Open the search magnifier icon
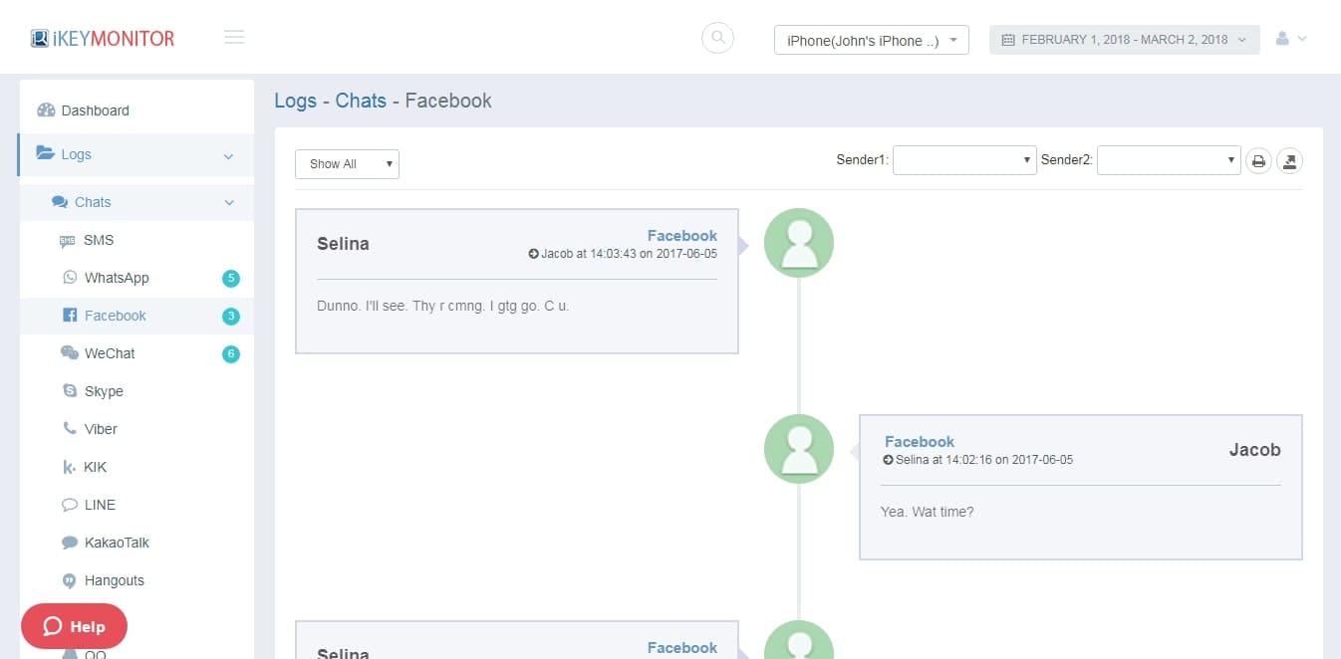Image resolution: width=1341 pixels, height=659 pixels. [x=718, y=39]
